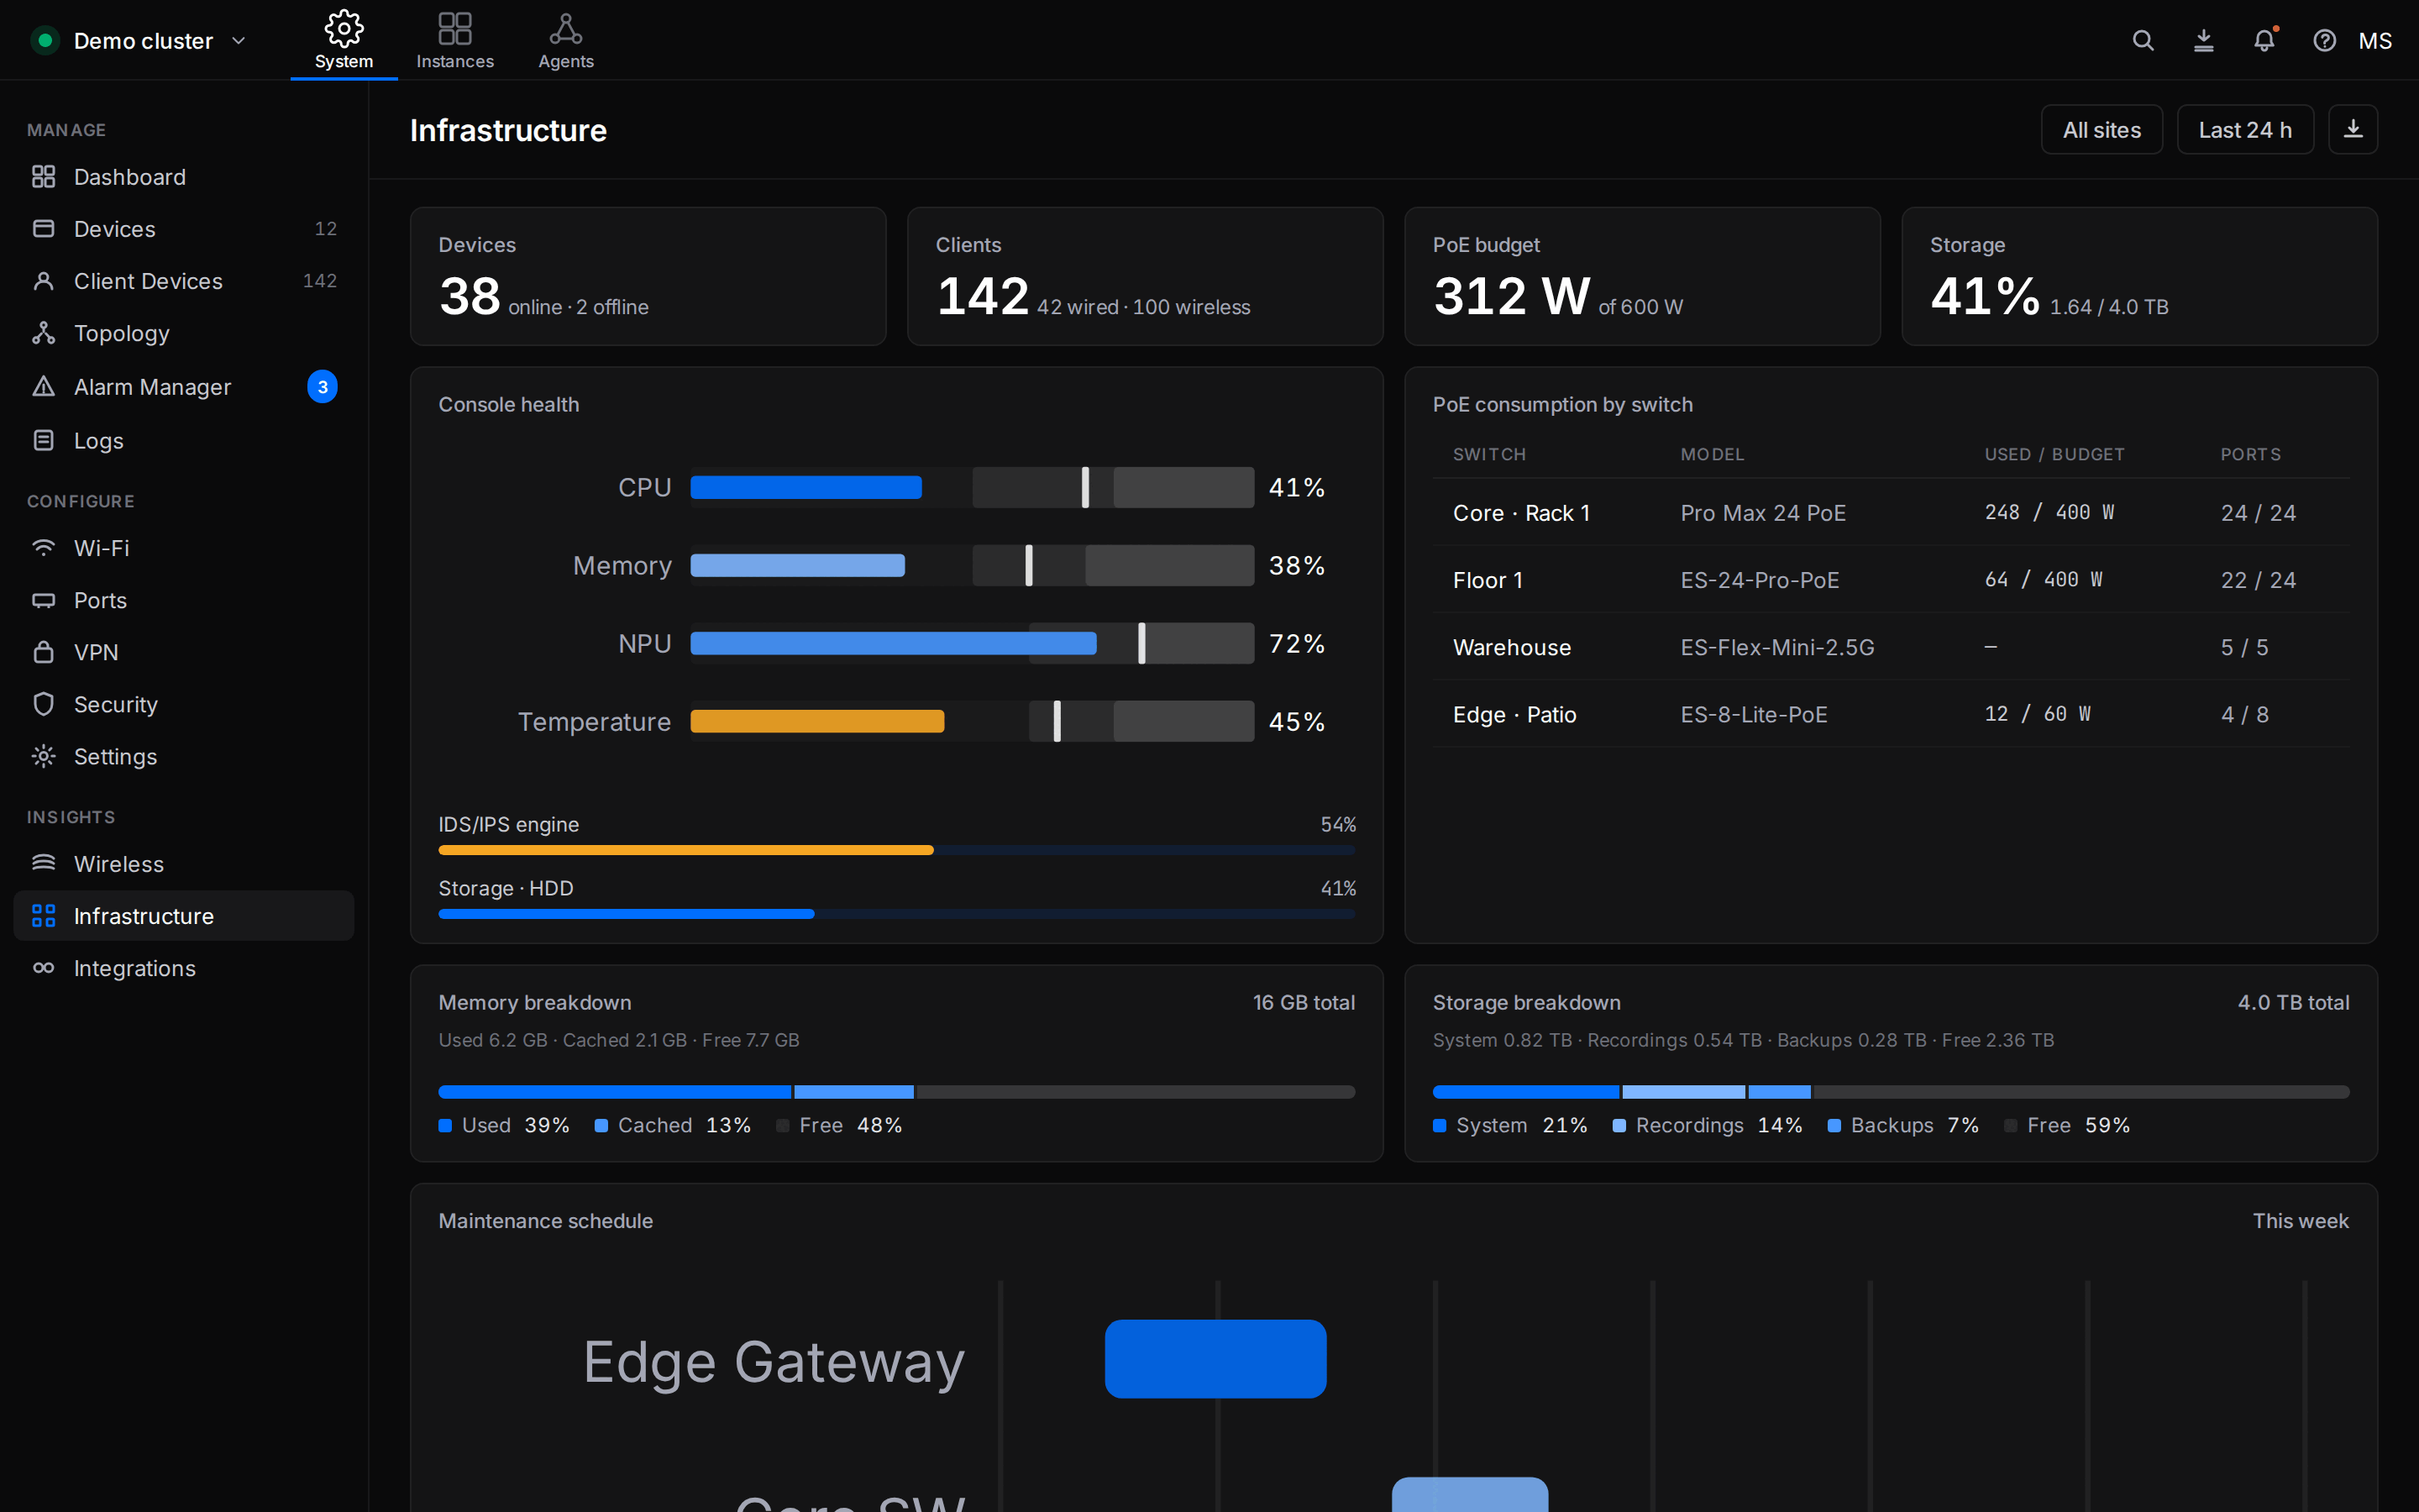The image size is (2419, 1512).
Task: Open the PoE budget card
Action: pyautogui.click(x=1642, y=276)
